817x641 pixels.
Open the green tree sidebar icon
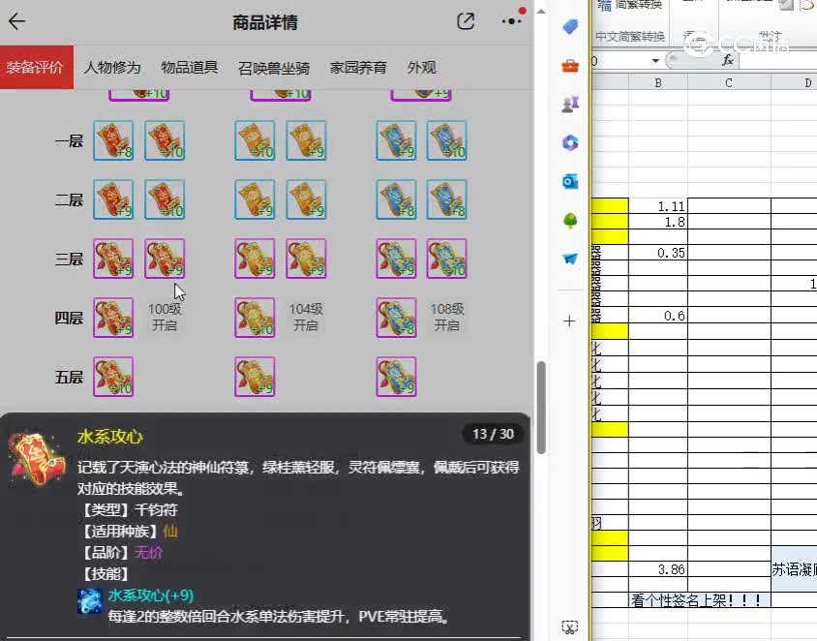click(x=570, y=221)
